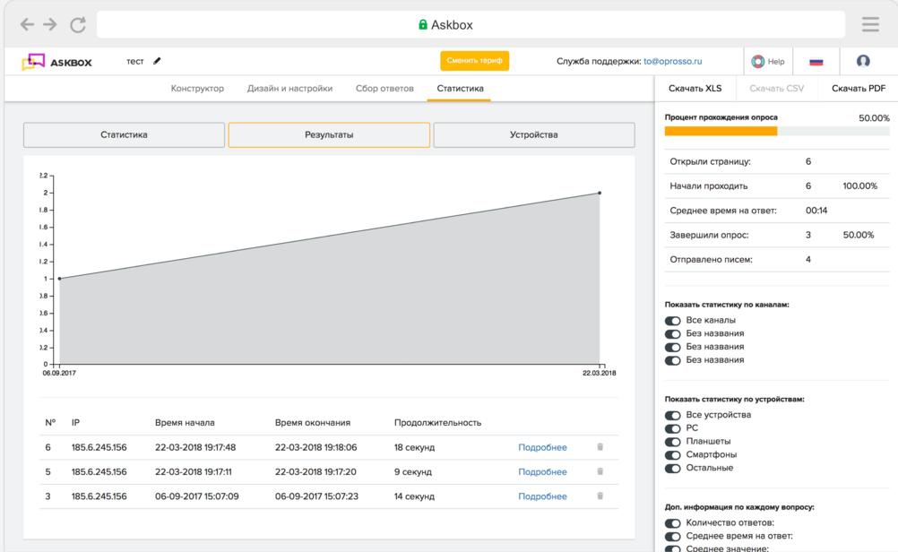
Task: Toggle the "Все каналы" switch
Action: [x=672, y=320]
